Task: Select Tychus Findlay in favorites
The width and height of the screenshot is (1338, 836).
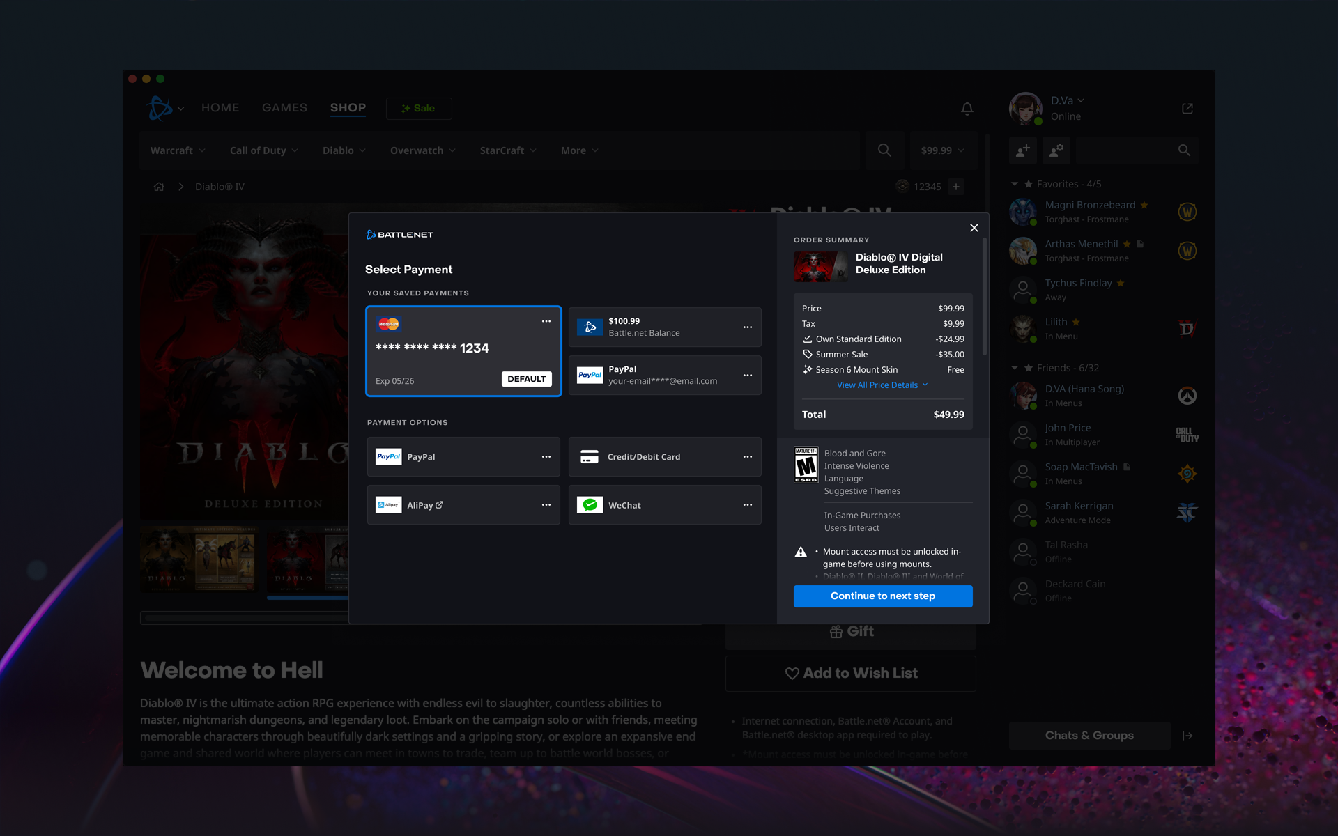Action: (x=1104, y=290)
